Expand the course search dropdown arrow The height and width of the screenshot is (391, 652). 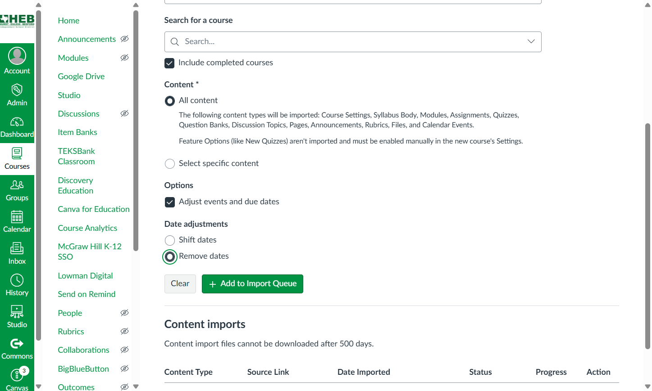pyautogui.click(x=531, y=41)
